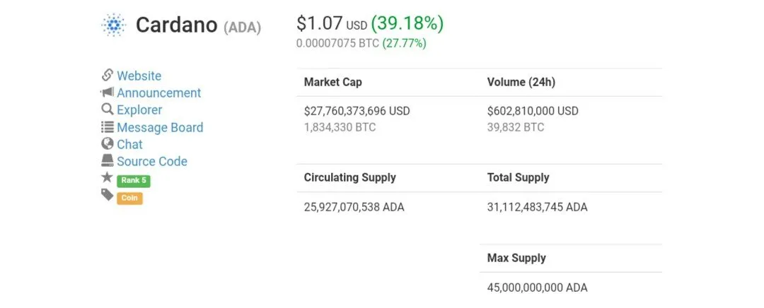Click the green Rank 5 badge

coord(134,181)
